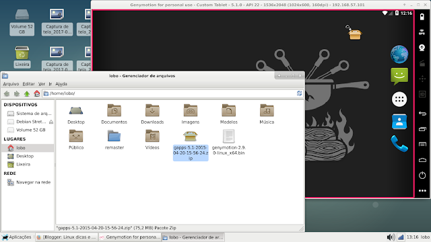The width and height of the screenshot is (431, 242).
Task: Eject the Debian Stret... device
Action: 51,122
